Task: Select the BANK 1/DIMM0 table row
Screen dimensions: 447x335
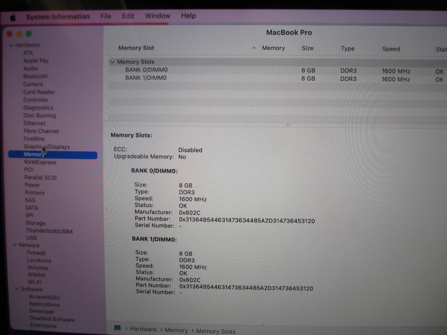Action: [x=278, y=79]
